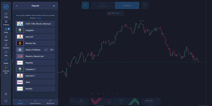Screen dimensions: 212x106
Task: Open settings gear in sidebar
Action: [x=6, y=94]
